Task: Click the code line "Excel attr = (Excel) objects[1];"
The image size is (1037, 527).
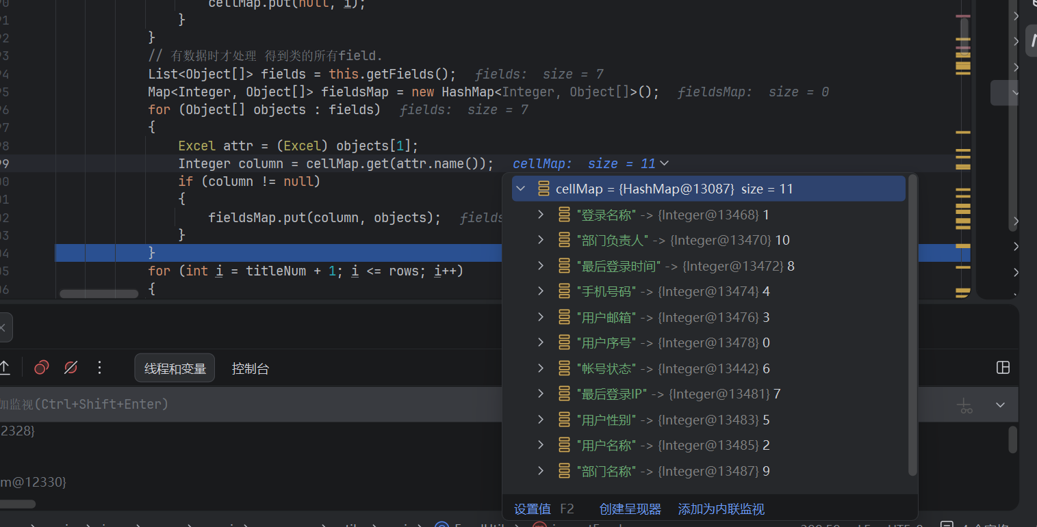Action: pos(298,146)
